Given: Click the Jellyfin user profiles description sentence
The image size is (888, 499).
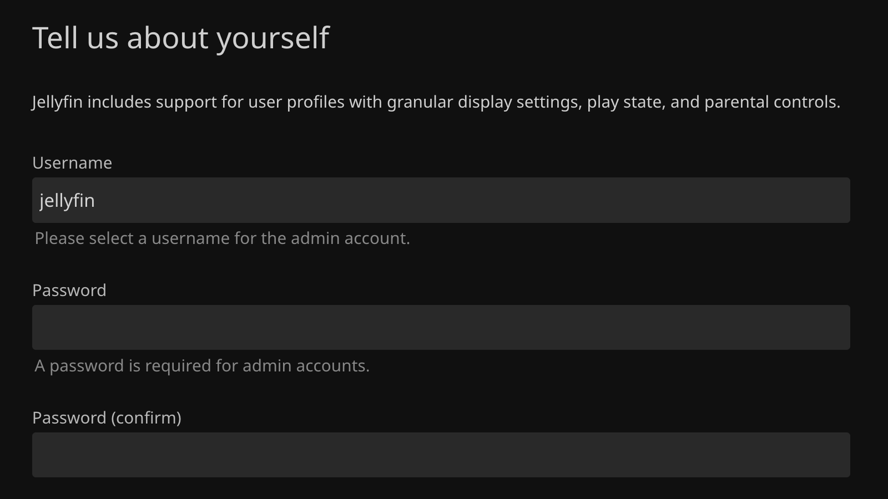Looking at the screenshot, I should [x=436, y=102].
